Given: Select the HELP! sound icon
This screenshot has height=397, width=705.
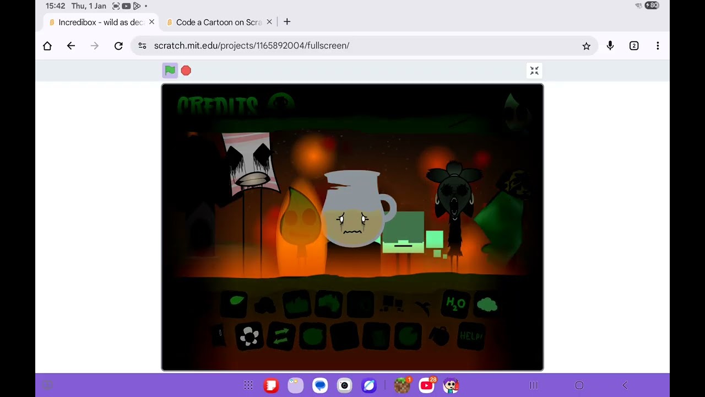Looking at the screenshot, I should [471, 336].
